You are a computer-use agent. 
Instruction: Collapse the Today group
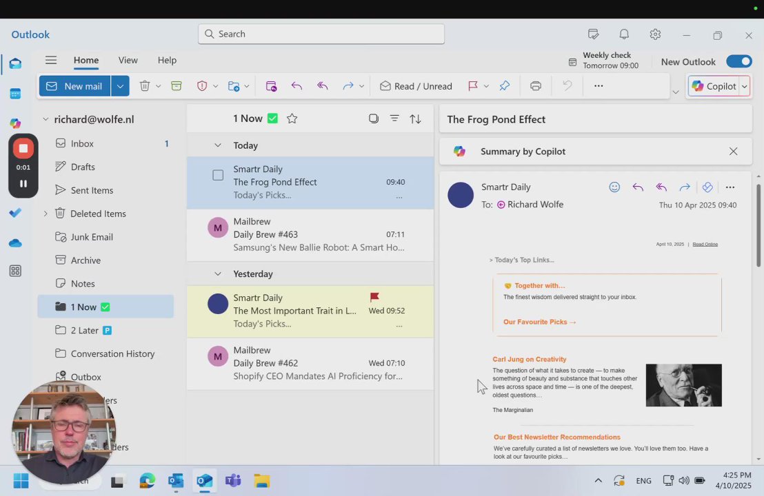(218, 145)
